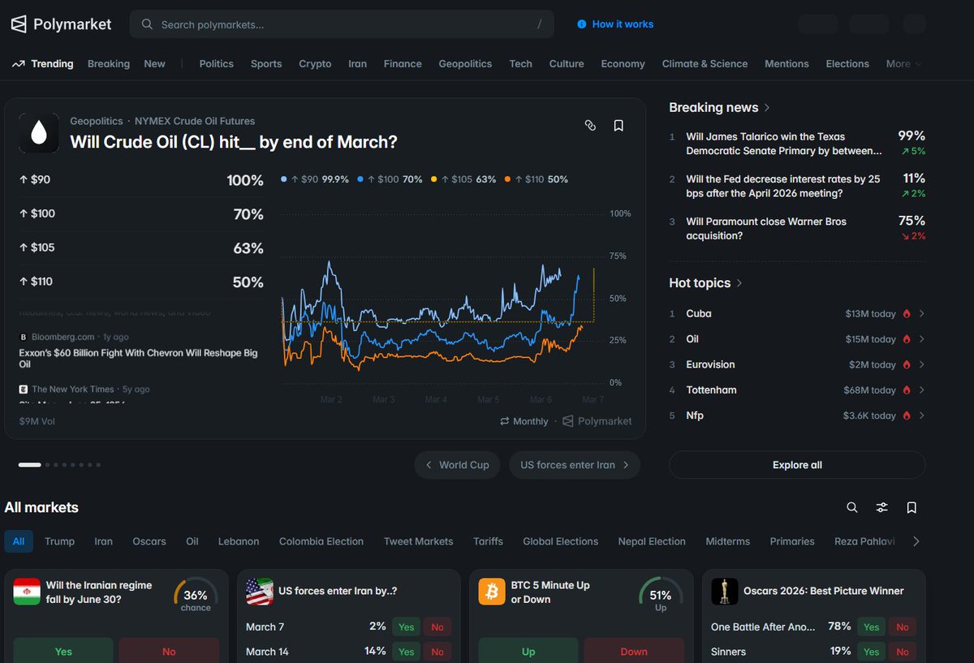Click in Search polymarkets field

(x=342, y=24)
